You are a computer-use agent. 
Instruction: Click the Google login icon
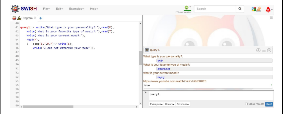pos(254,9)
